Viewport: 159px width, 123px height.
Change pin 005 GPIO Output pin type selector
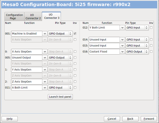pyautogui.click(x=60, y=57)
